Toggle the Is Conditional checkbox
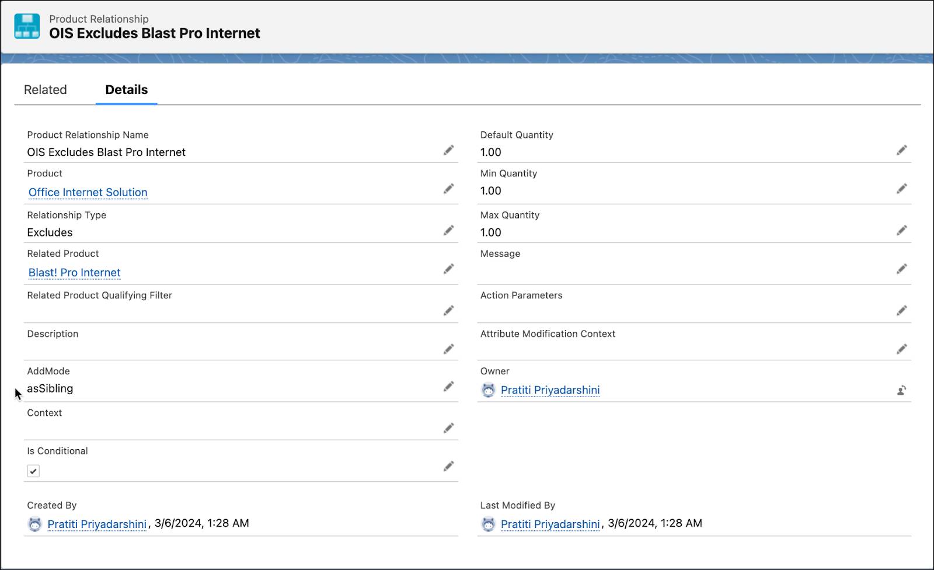The height and width of the screenshot is (570, 934). (x=33, y=471)
